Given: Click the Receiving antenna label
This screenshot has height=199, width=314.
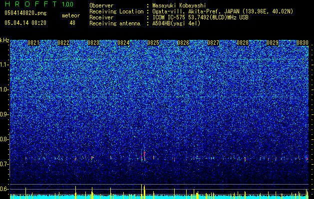Looking at the screenshot, I should [115, 23].
